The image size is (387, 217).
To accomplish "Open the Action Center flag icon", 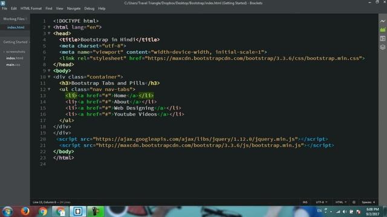I will coord(359,212).
